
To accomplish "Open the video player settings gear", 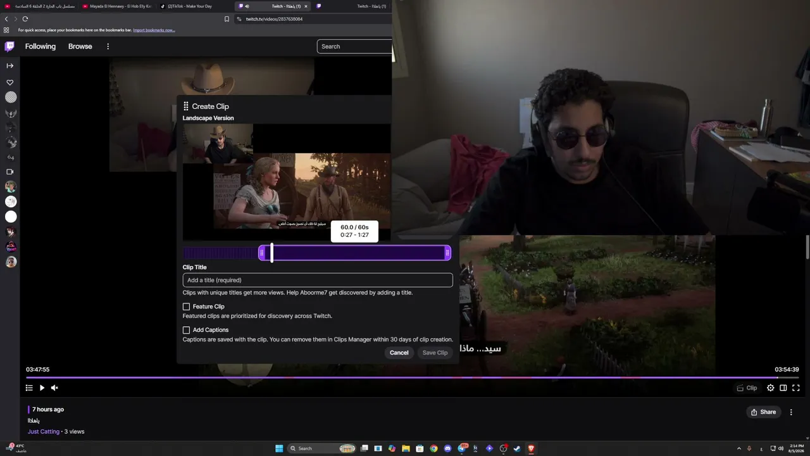I will pyautogui.click(x=771, y=388).
